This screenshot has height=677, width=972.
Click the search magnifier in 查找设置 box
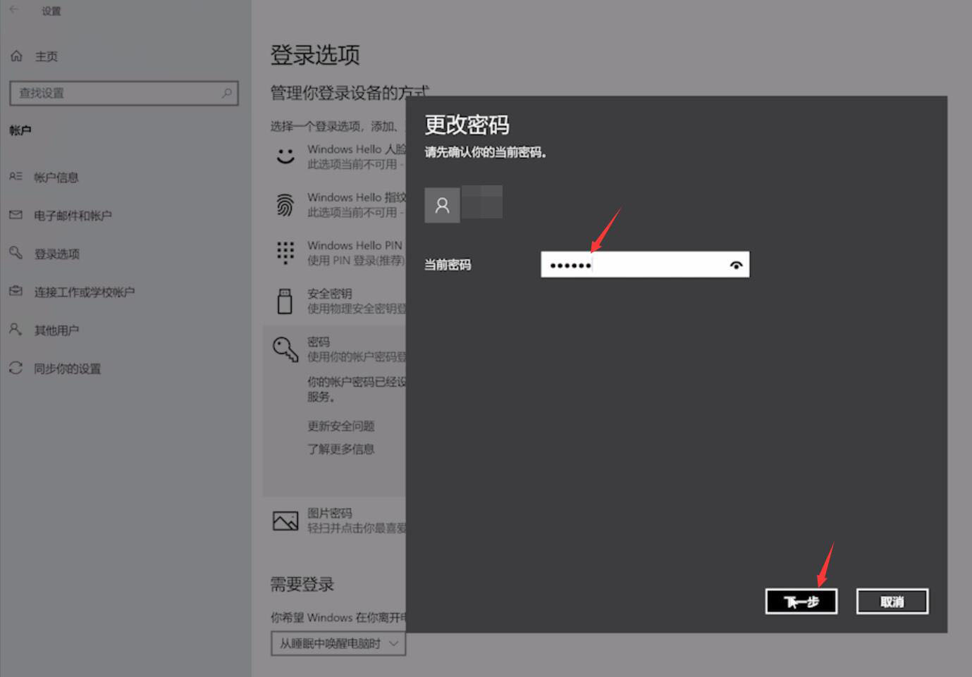(x=226, y=93)
